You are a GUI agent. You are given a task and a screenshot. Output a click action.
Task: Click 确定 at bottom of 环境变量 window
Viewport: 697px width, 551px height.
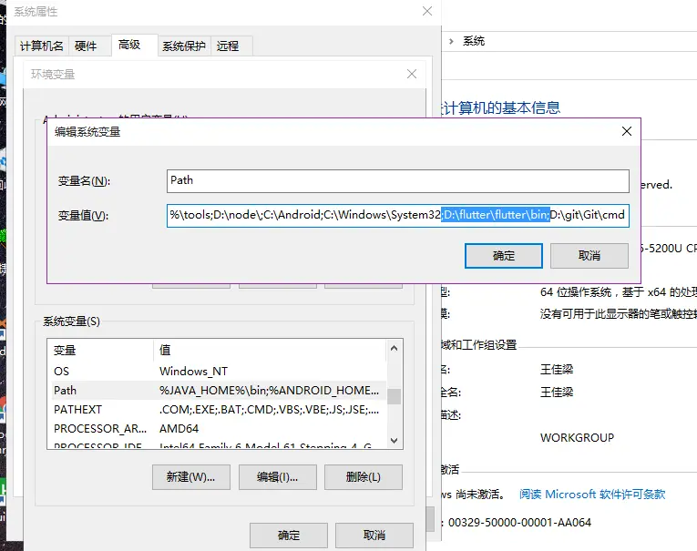(x=289, y=536)
